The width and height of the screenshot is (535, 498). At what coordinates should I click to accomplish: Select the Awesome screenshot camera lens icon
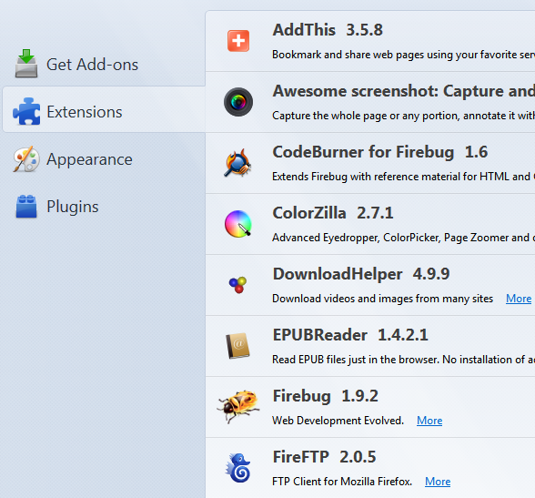click(238, 102)
